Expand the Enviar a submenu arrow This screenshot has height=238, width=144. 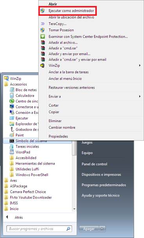tap(140, 96)
